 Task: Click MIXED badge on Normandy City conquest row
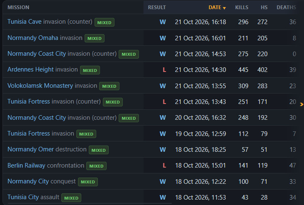pos(88,182)
